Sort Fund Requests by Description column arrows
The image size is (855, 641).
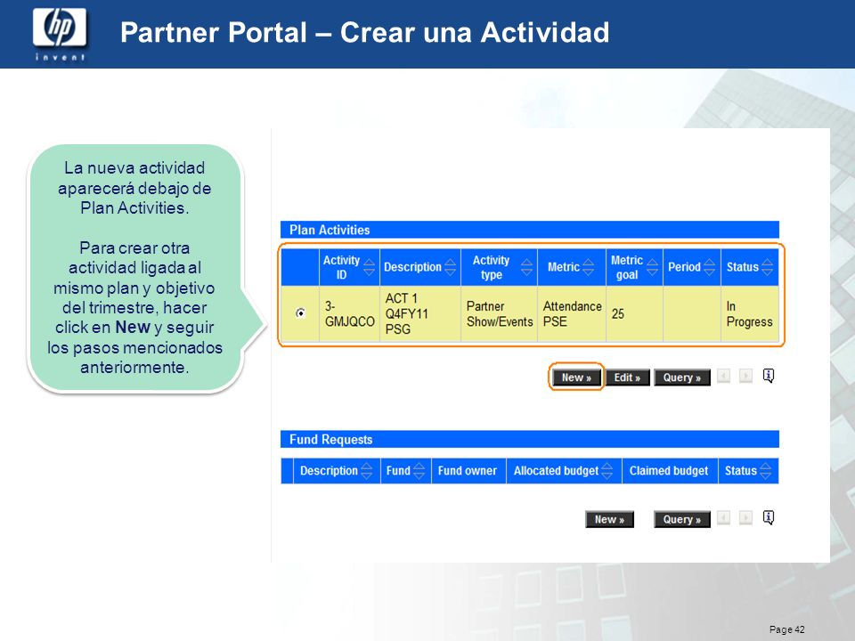pos(366,471)
